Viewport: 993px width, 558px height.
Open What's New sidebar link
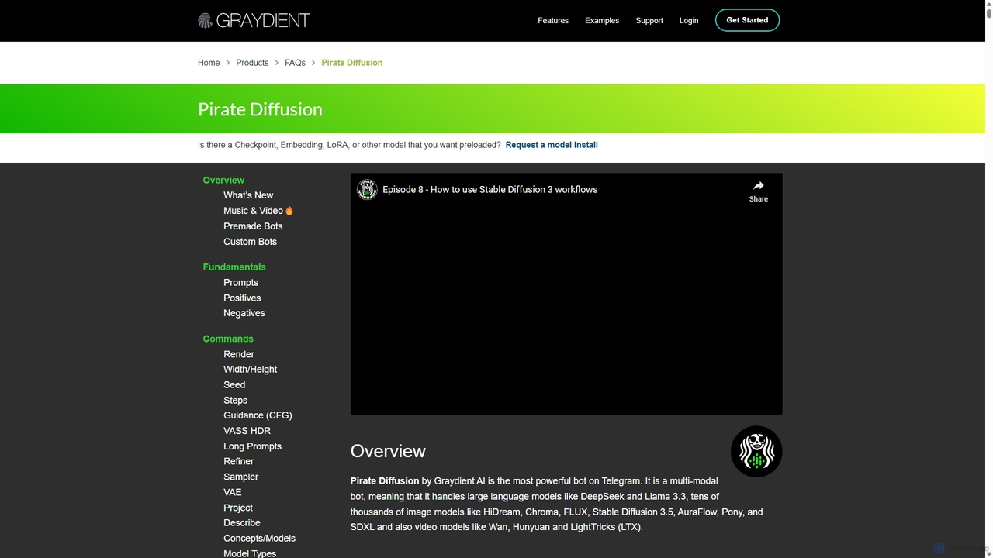tap(248, 195)
